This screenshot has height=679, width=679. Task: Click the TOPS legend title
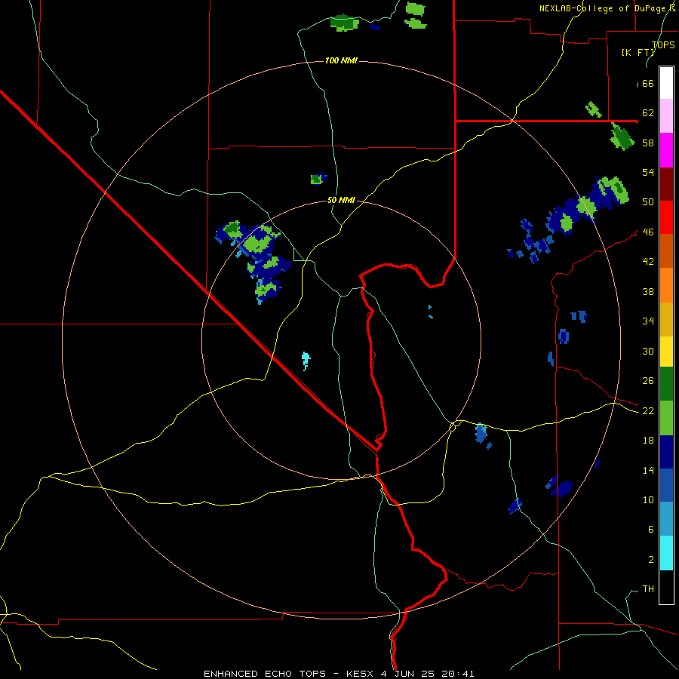(x=663, y=45)
